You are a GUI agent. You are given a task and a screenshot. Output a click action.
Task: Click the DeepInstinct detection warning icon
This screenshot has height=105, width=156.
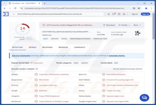click(36, 80)
